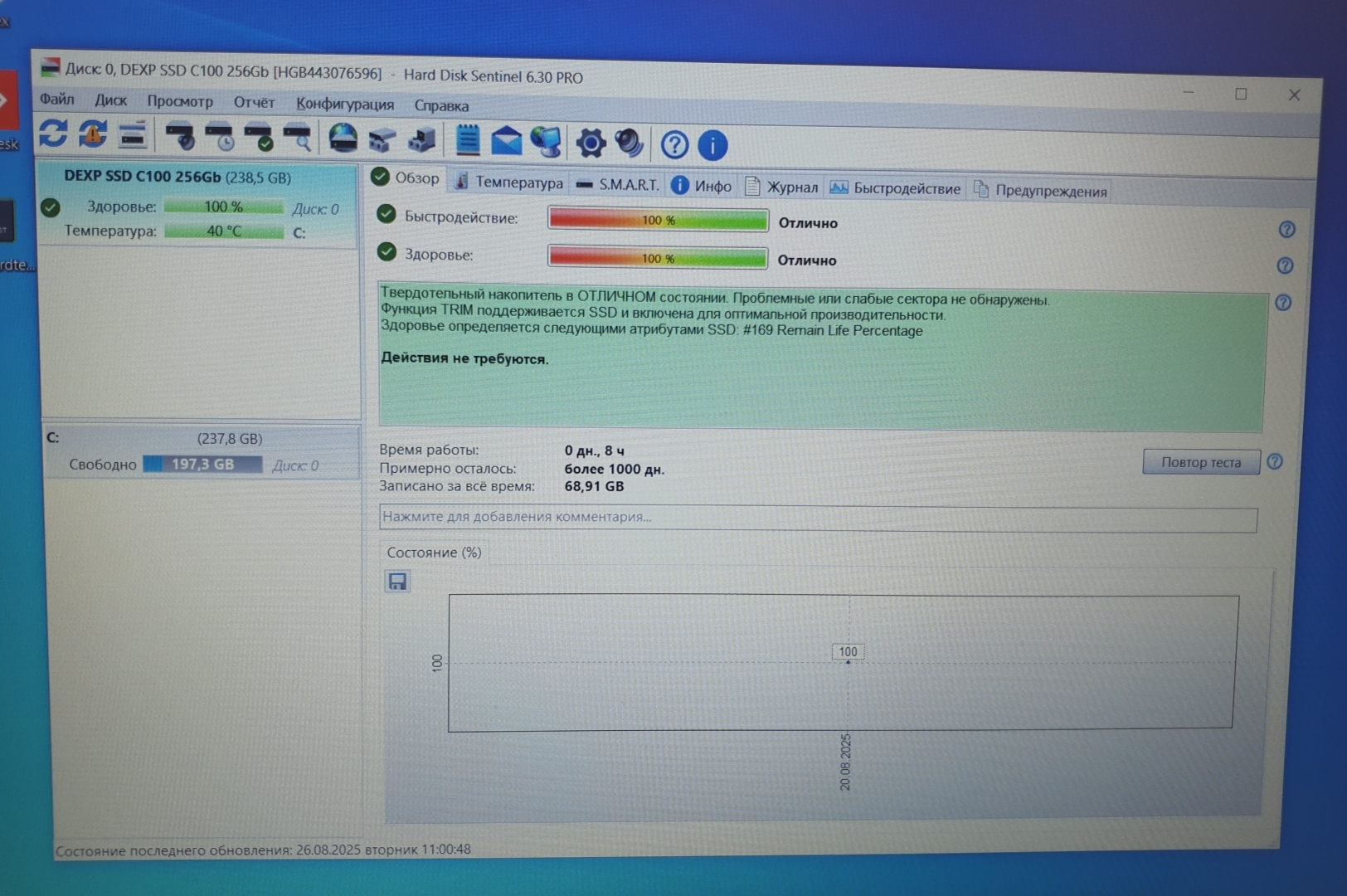The height and width of the screenshot is (896, 1347).
Task: Click the refresh disk status icon
Action: 53,134
